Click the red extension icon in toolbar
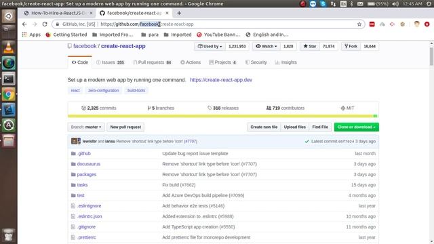Viewport: 434px width, 244px height. (x=372, y=24)
